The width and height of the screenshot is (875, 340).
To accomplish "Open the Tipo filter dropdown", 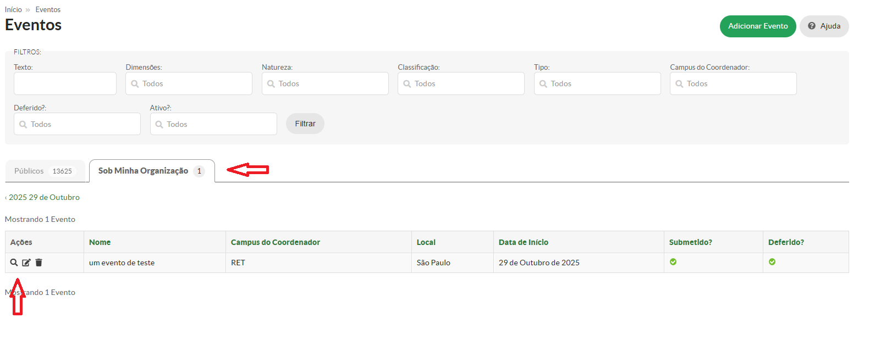I will click(x=597, y=83).
